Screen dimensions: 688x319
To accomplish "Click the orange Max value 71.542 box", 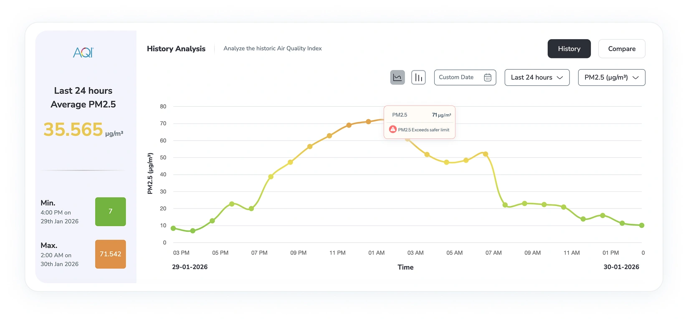I will (111, 254).
